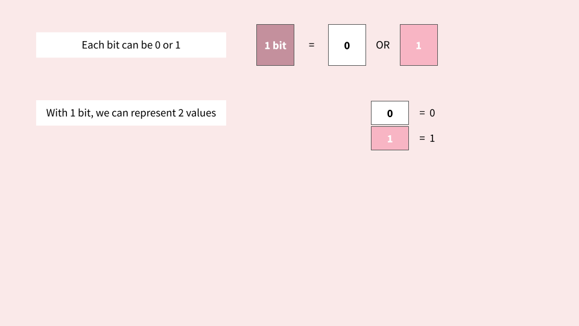Click "0 or 1" in the first caption
Viewport: 579px width, 326px height.
[x=168, y=45]
